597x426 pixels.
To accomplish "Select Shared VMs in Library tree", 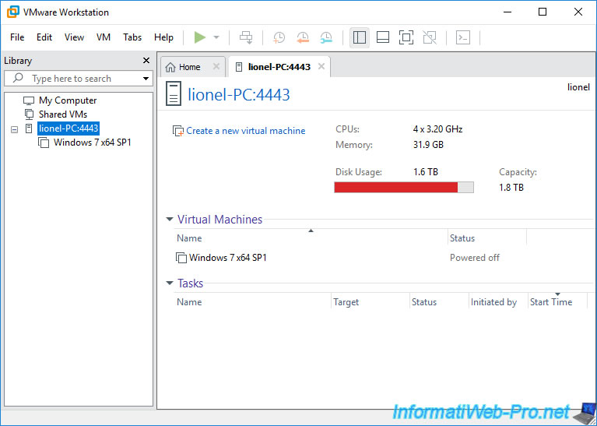I will click(x=63, y=114).
